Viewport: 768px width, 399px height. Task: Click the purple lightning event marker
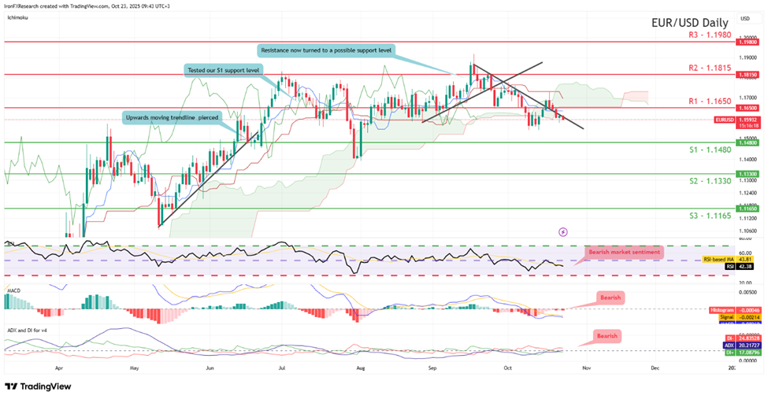click(x=562, y=232)
